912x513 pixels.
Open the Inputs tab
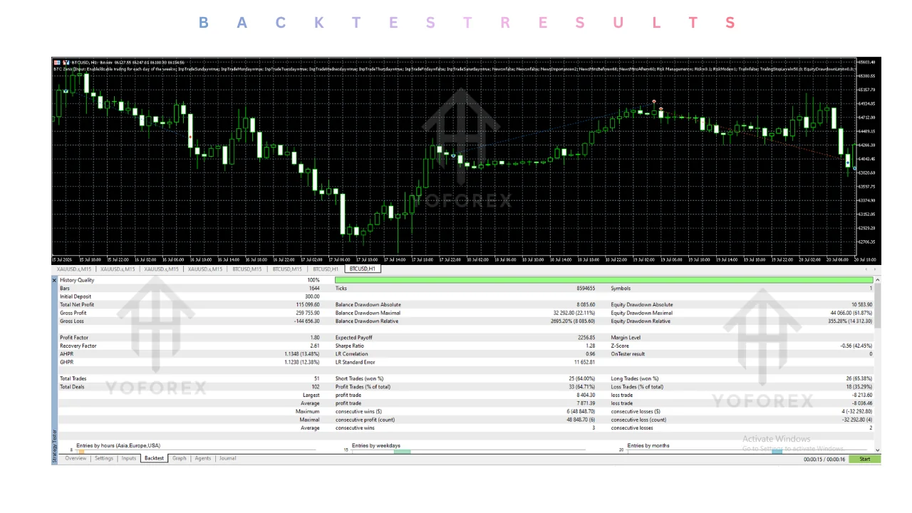pos(129,459)
